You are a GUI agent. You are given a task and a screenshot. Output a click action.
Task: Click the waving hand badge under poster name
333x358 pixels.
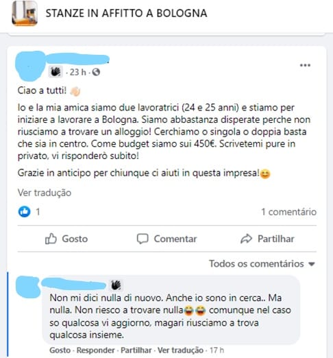56,72
